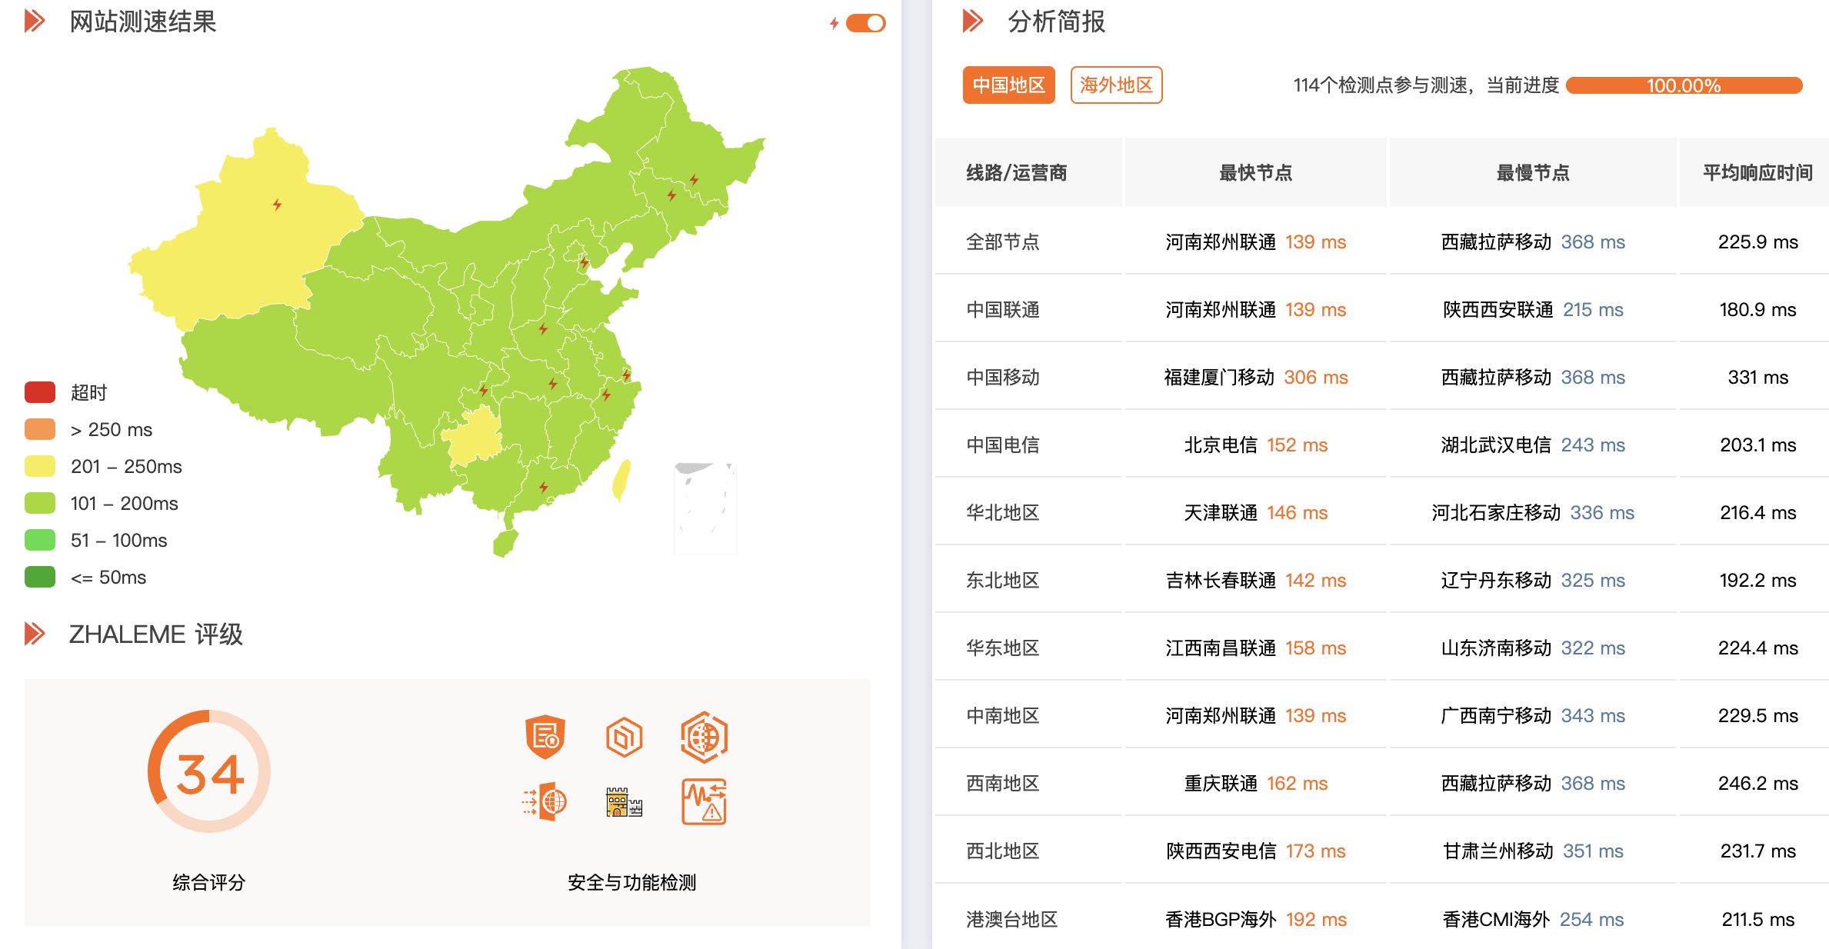Click 福建厦门移动 306 ms fastest node
This screenshot has height=949, width=1829.
(1255, 378)
